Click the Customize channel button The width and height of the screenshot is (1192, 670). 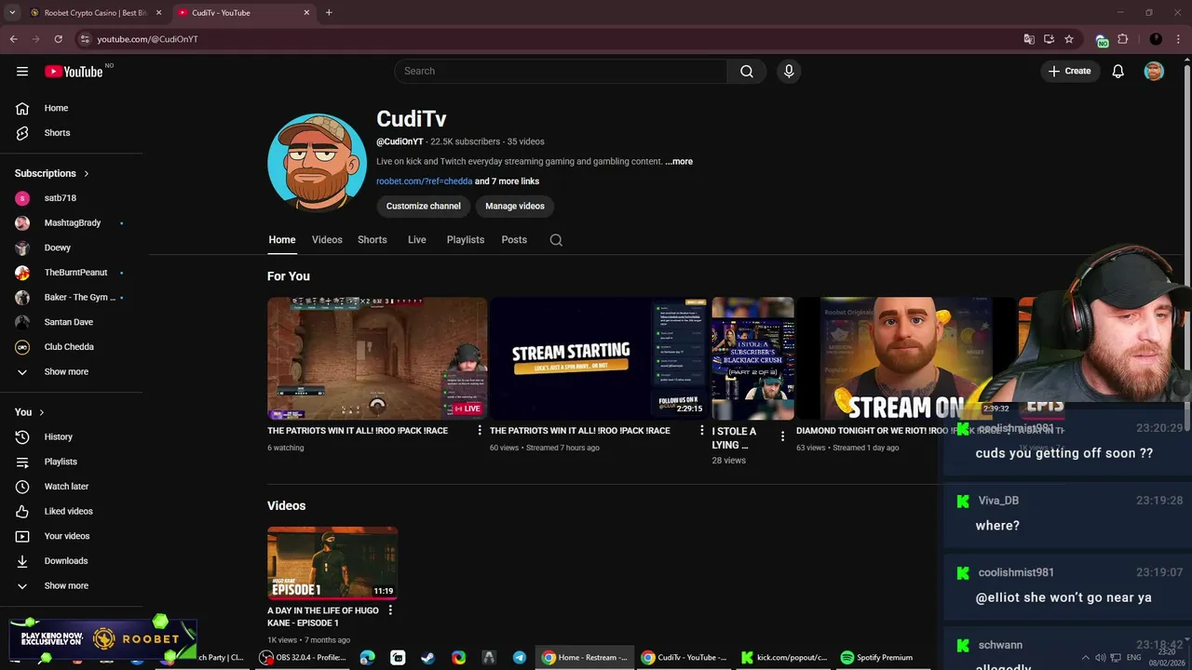424,207
